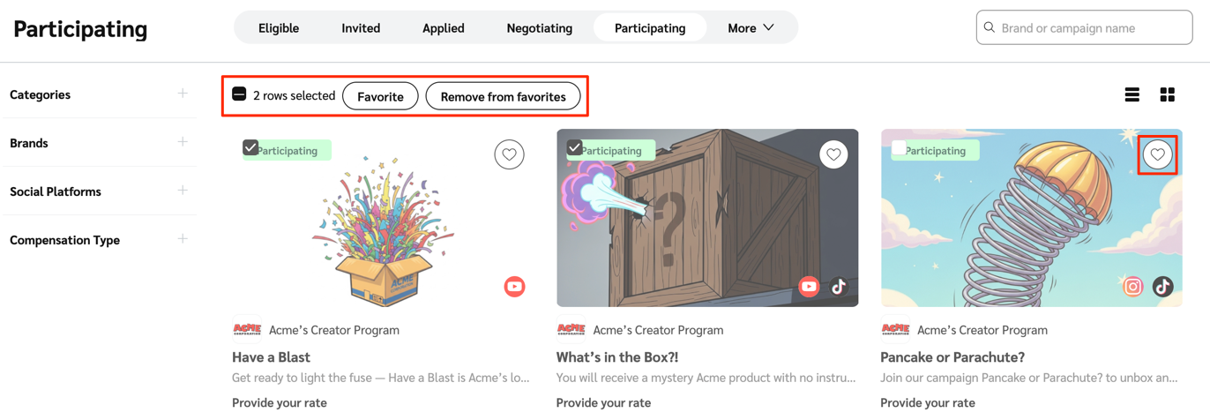
Task: Open the Negotiating tab
Action: coord(539,28)
